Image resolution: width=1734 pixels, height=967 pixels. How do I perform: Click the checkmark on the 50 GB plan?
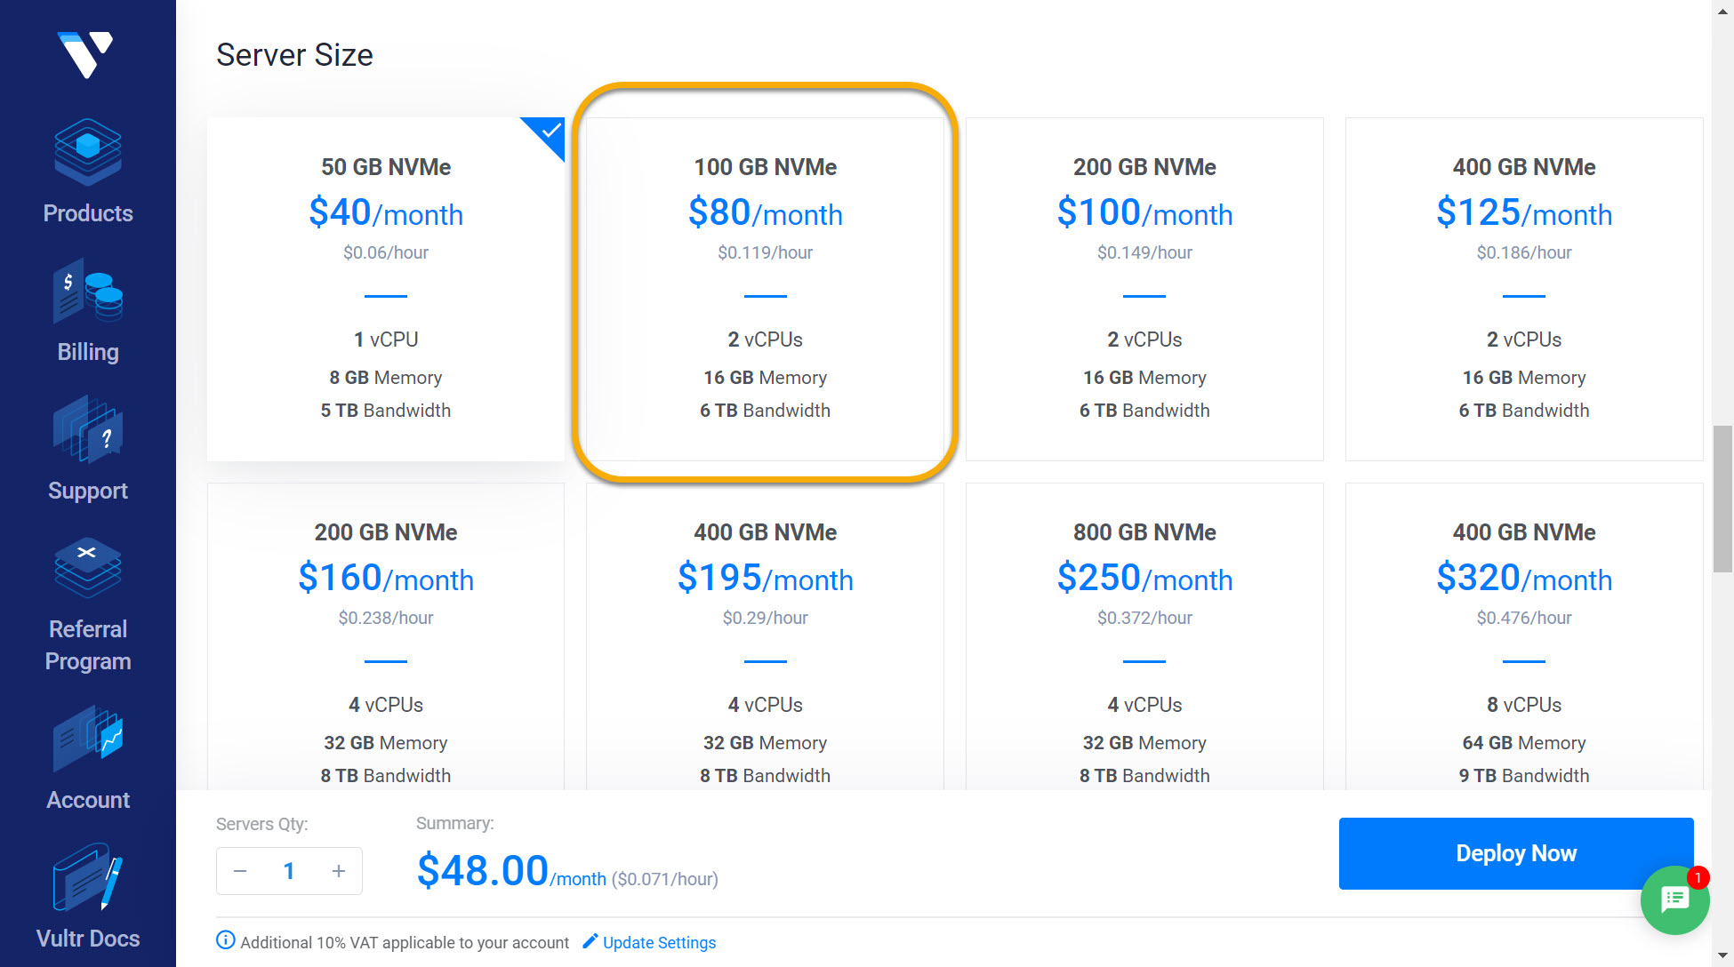(549, 135)
